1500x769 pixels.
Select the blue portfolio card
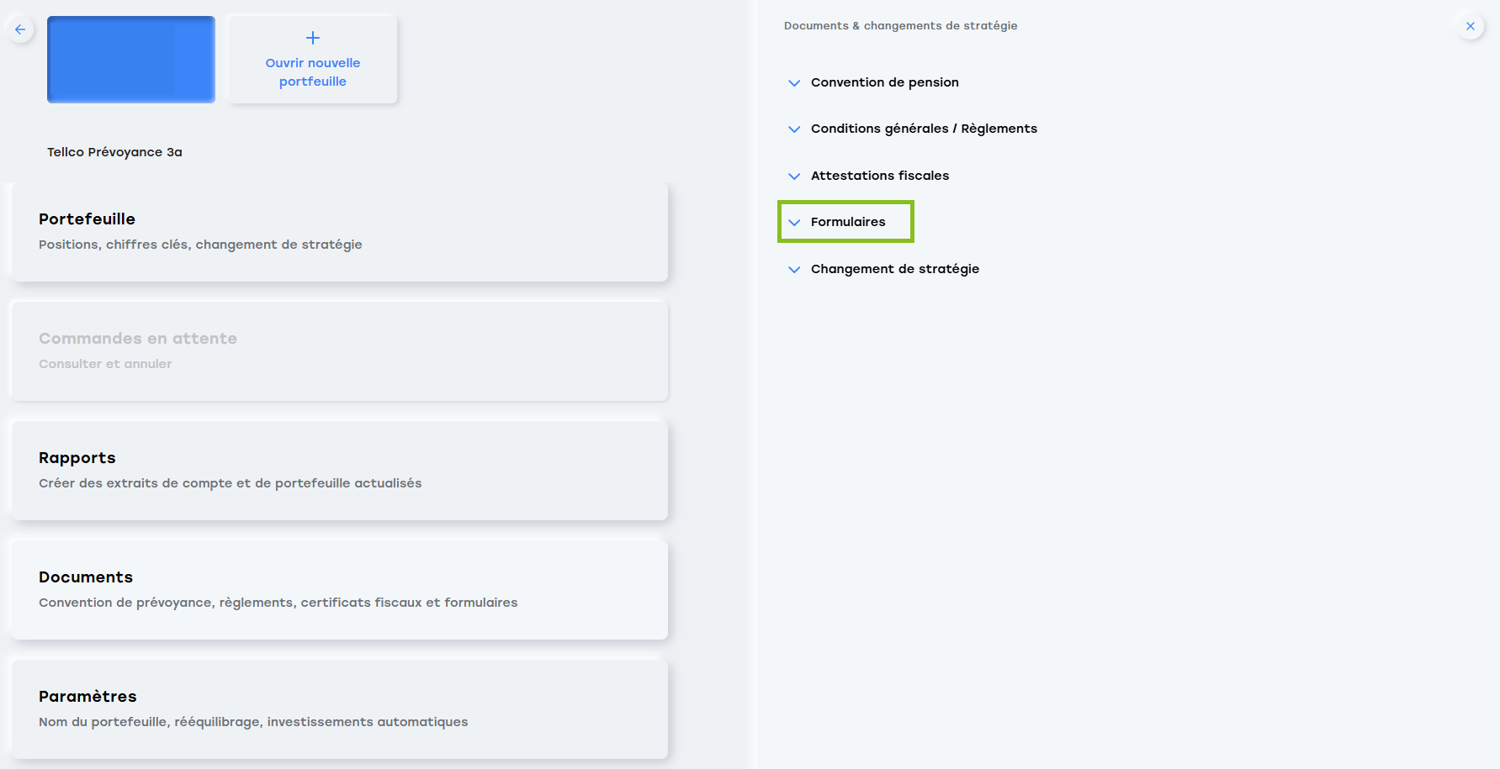[131, 60]
